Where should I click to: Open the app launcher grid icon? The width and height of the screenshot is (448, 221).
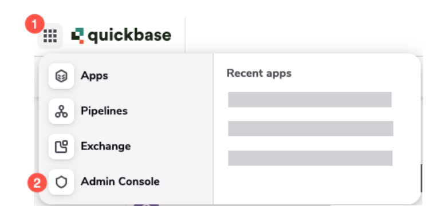click(50, 36)
